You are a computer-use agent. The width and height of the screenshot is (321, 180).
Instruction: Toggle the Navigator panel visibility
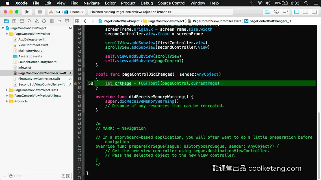(296, 12)
